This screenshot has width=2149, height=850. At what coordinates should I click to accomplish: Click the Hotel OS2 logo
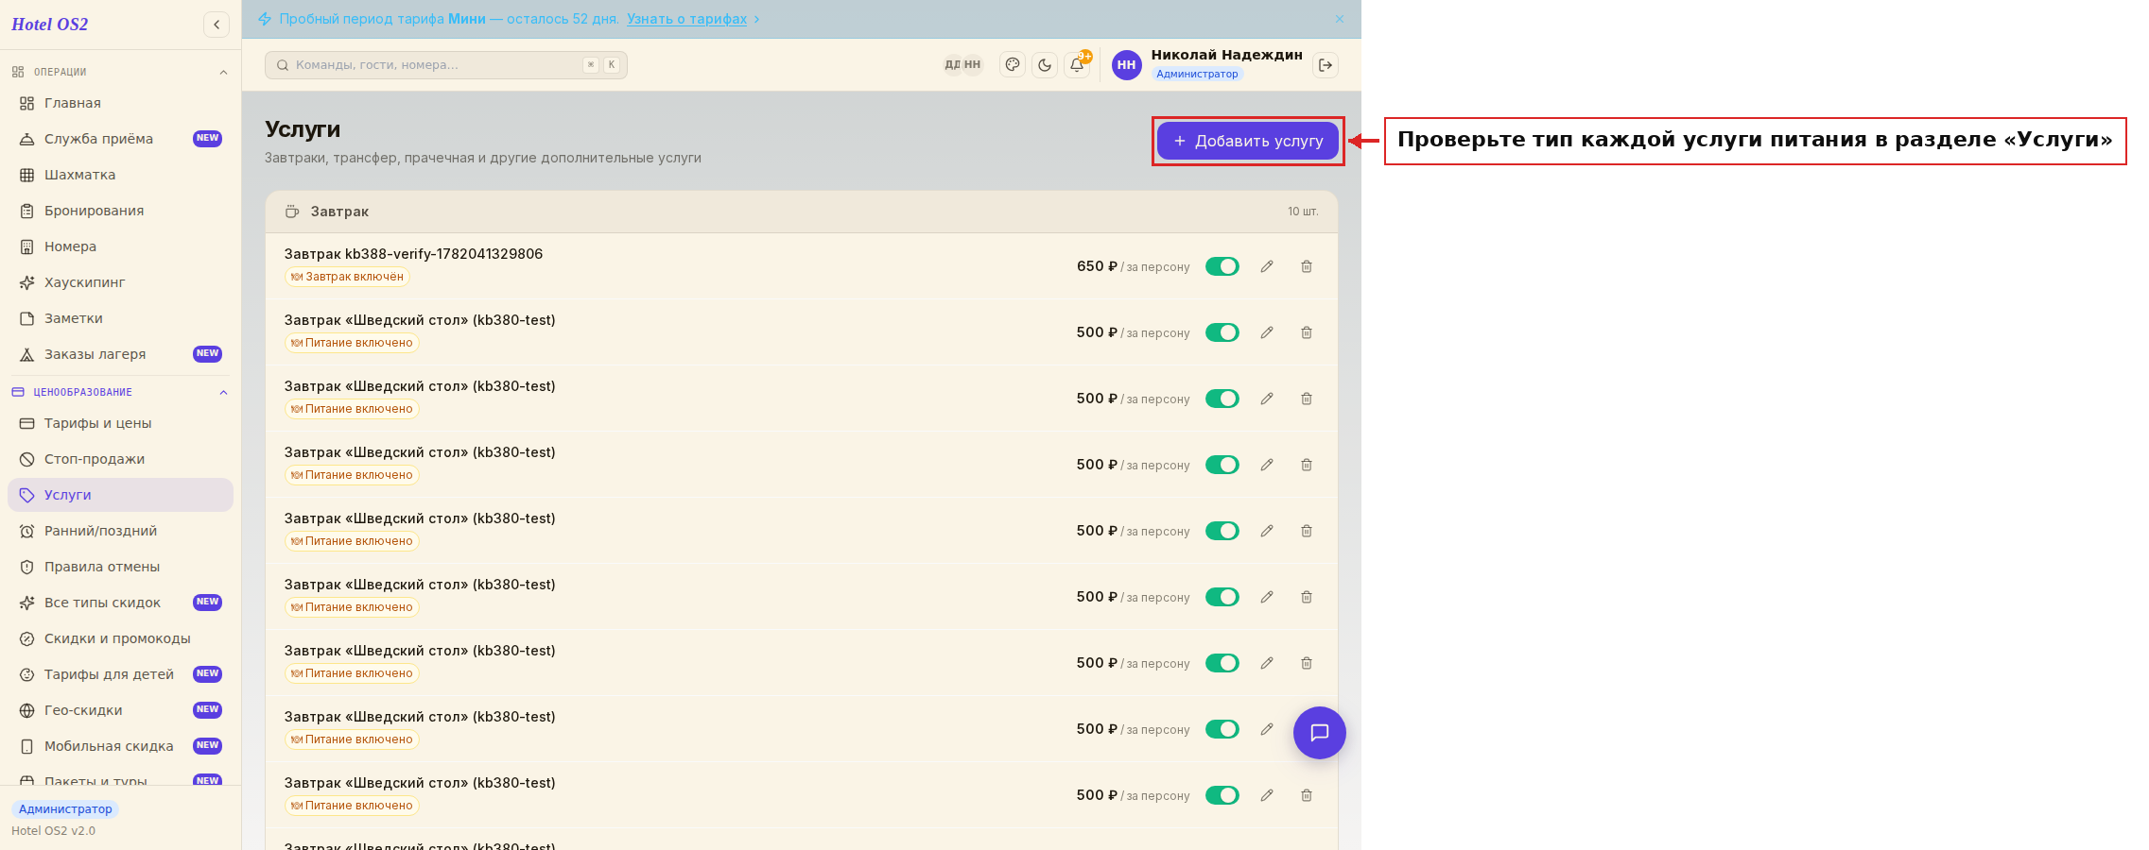[x=50, y=25]
